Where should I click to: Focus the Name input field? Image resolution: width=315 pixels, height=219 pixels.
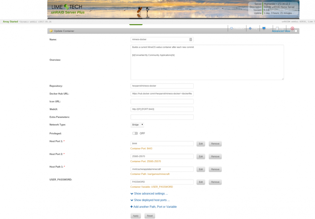click(x=162, y=39)
